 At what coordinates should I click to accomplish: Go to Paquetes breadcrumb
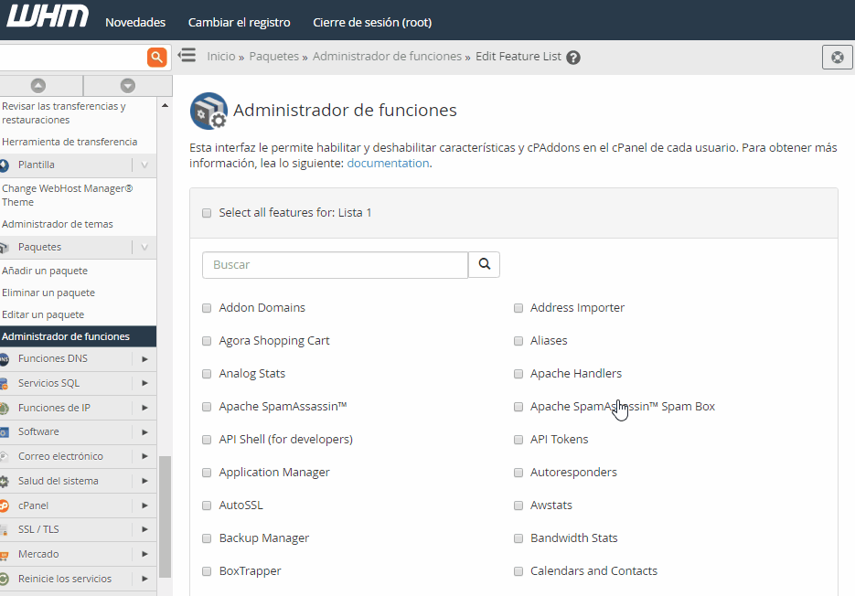274,56
